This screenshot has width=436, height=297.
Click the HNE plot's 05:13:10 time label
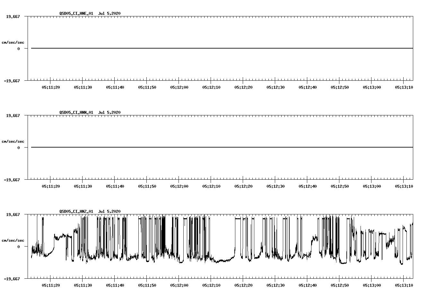(x=404, y=87)
